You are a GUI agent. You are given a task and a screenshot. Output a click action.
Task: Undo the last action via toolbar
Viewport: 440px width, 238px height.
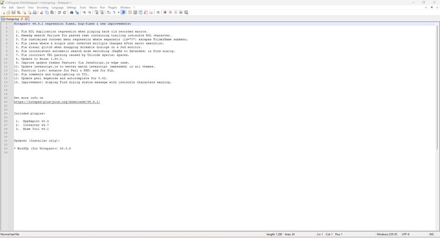59,12
